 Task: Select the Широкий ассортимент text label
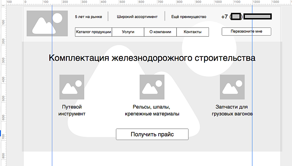(x=137, y=17)
